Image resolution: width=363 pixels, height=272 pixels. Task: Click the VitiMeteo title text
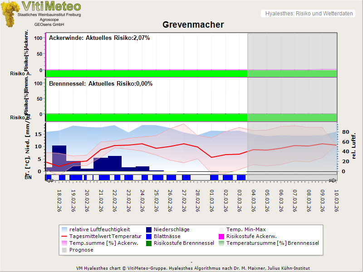[51, 6]
